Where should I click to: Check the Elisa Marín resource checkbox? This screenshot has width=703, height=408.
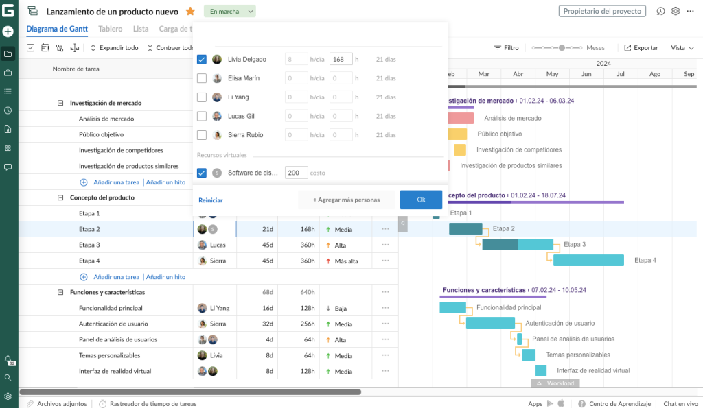coord(202,78)
